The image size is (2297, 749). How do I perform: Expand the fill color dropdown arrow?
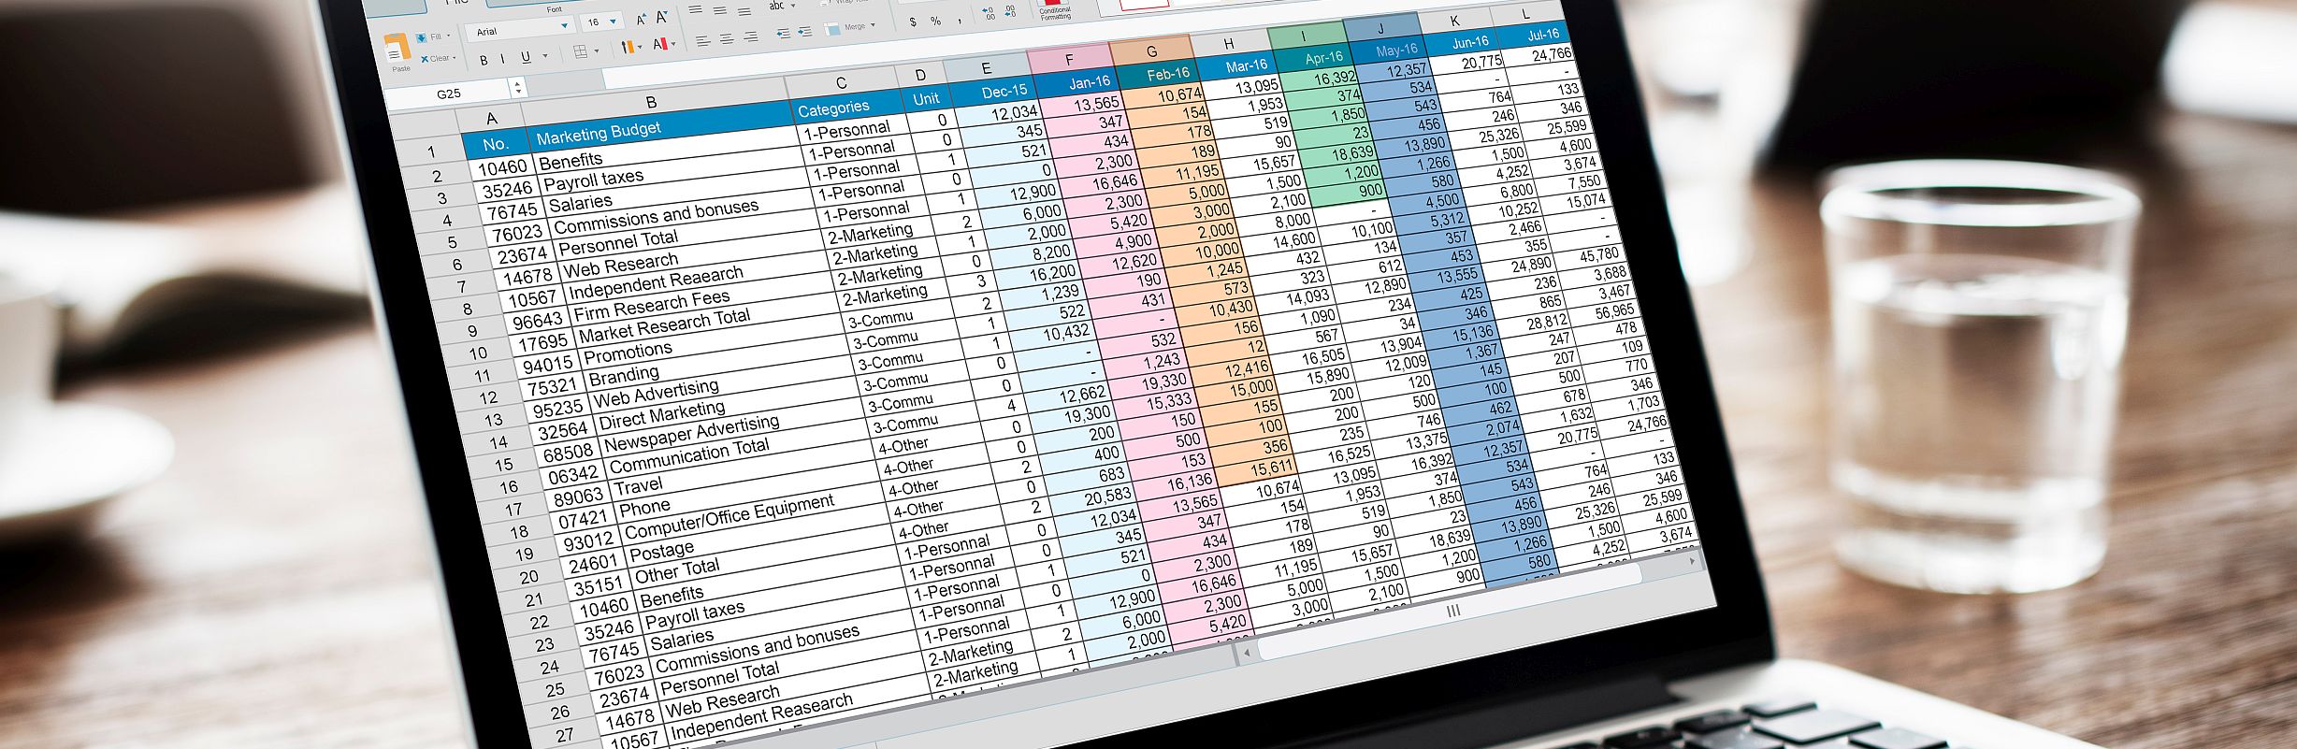(x=640, y=47)
